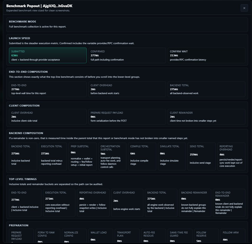Select the Submitted 63ms card
The image size is (252, 244).
pos(48,55)
